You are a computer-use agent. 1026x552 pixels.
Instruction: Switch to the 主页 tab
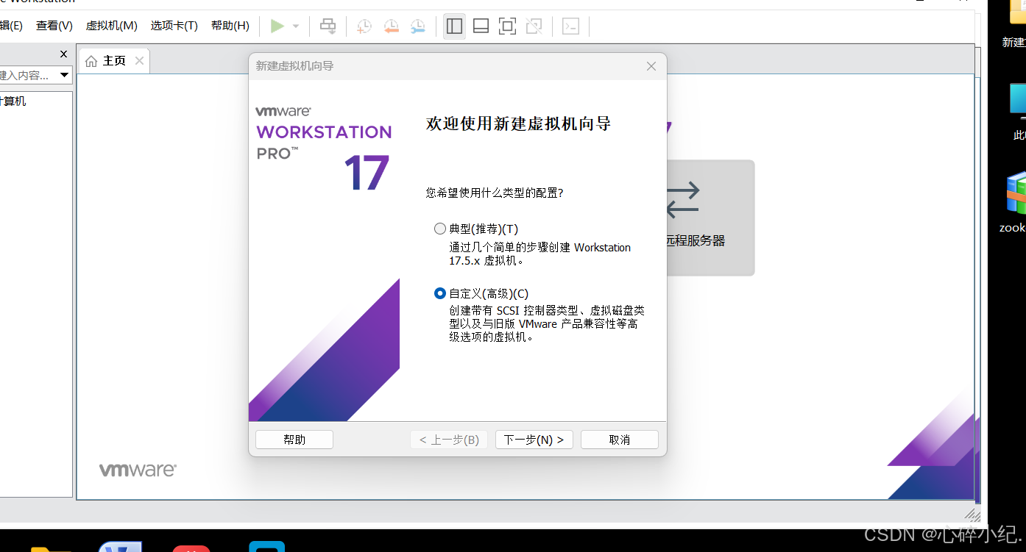112,60
